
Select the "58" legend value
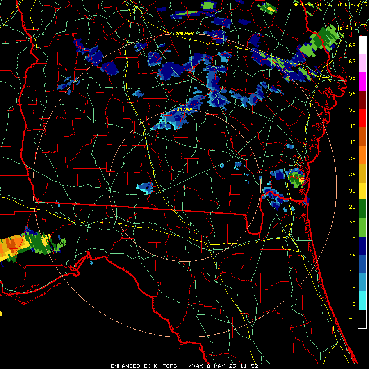352,77
